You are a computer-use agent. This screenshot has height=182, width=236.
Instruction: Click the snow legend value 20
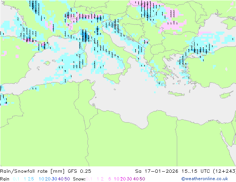click(123, 179)
